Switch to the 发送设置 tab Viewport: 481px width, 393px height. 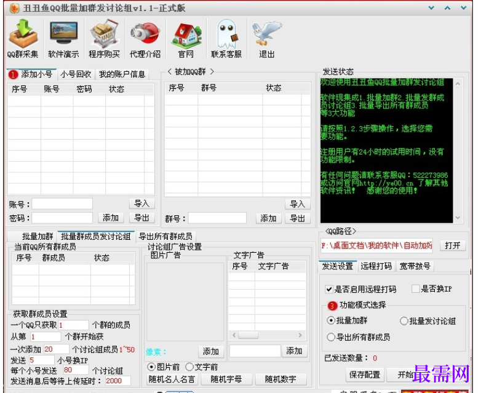[x=338, y=266]
